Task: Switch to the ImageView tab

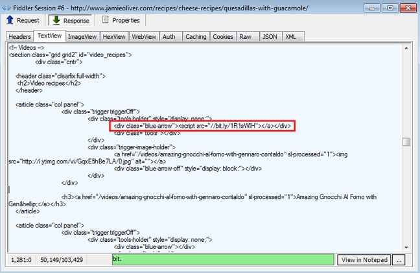Action: [x=82, y=37]
